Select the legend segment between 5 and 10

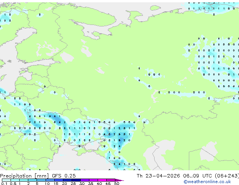[41, 180]
